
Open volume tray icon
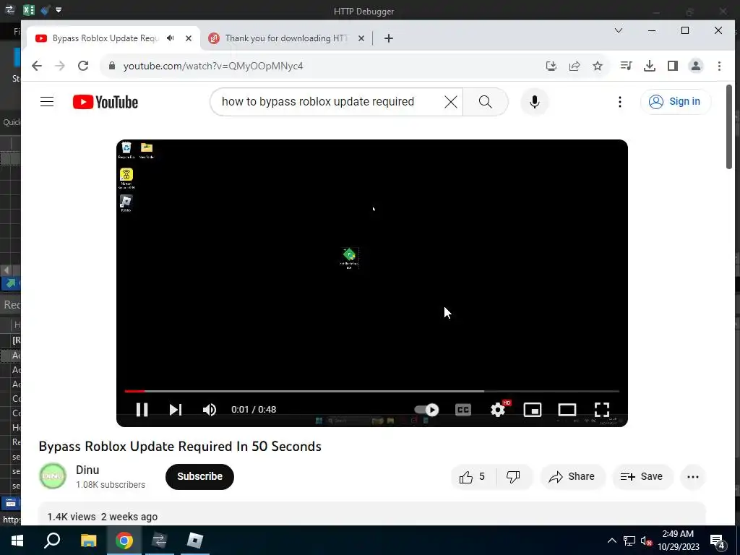[646, 541]
